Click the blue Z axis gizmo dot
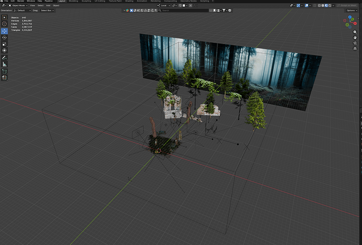Viewport: 362px width, 245px height. 350,17
